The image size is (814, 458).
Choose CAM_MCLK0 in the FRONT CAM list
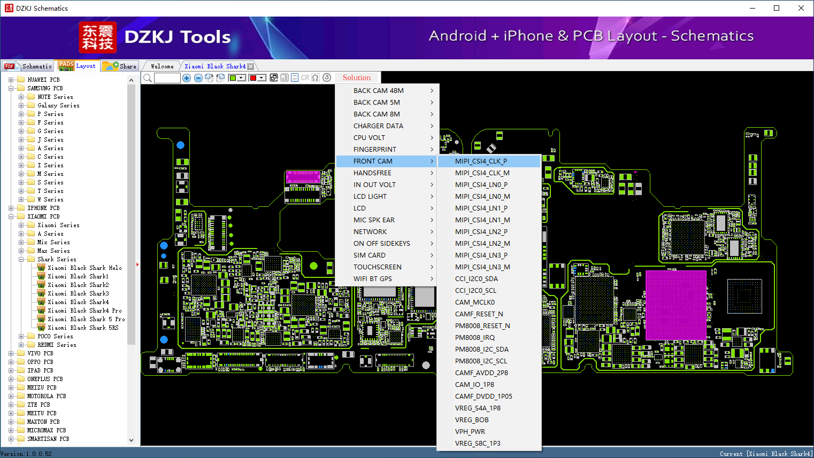pos(474,302)
